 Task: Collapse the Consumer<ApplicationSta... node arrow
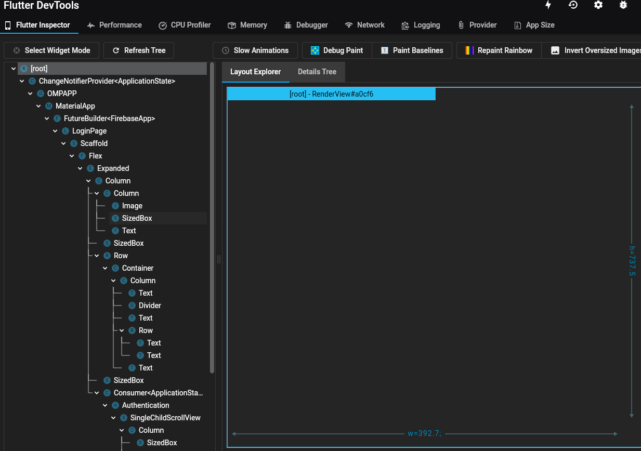(97, 393)
